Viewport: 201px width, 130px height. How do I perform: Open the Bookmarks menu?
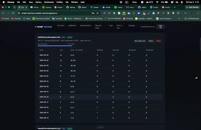click(x=49, y=2)
